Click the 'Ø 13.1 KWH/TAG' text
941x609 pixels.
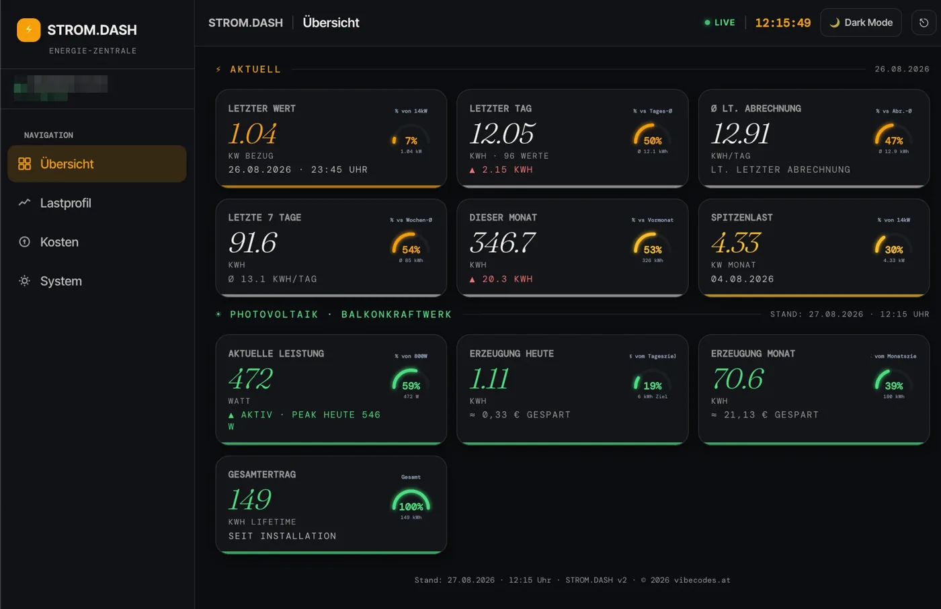(x=272, y=279)
